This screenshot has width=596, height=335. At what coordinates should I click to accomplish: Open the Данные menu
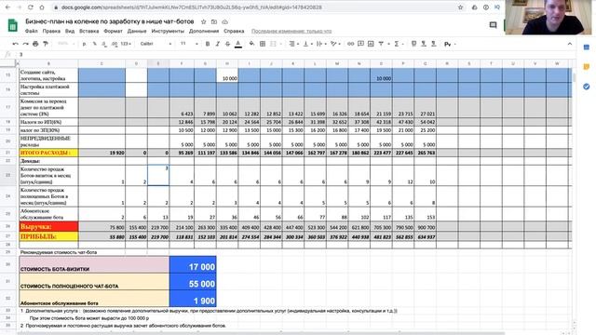click(137, 31)
